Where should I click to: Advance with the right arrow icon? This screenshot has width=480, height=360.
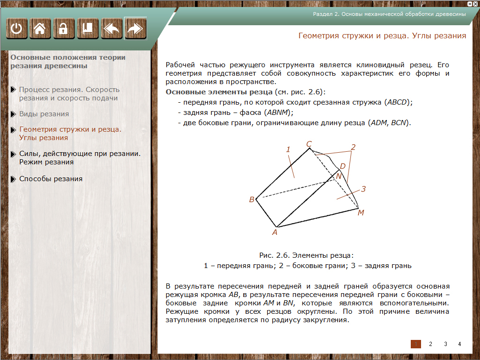135,29
